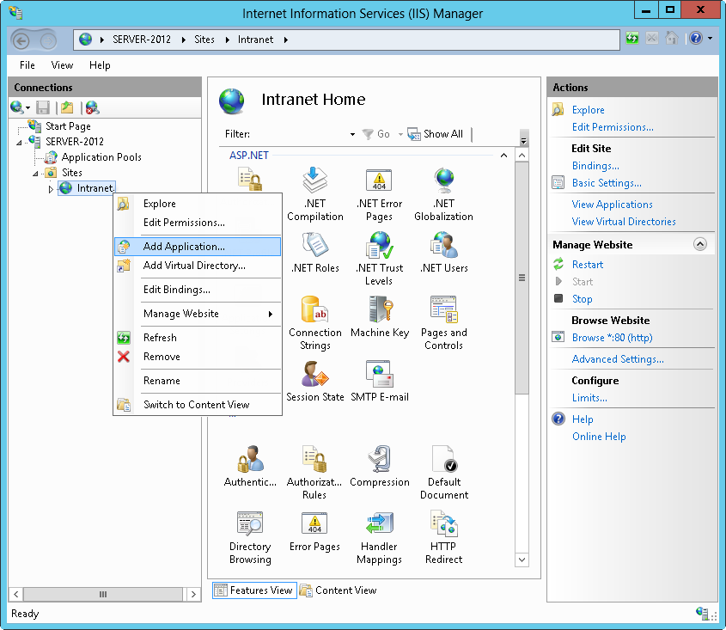Image resolution: width=726 pixels, height=630 pixels.
Task: Choose Remove from the context menu
Action: [x=198, y=357]
